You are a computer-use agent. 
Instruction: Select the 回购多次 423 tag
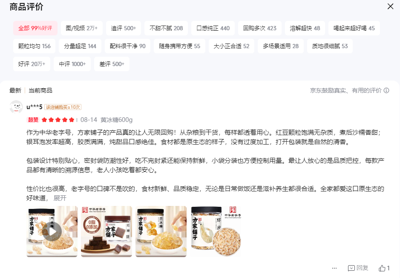(260, 28)
